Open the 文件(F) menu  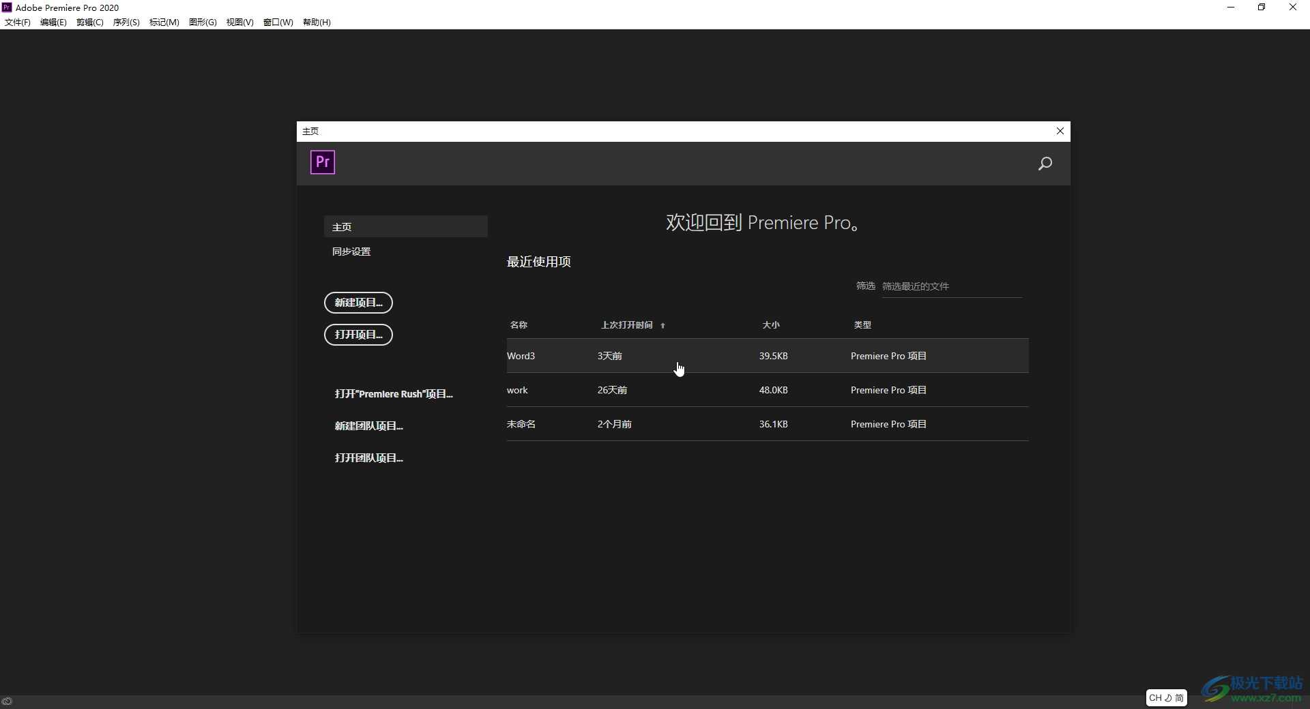coord(18,22)
